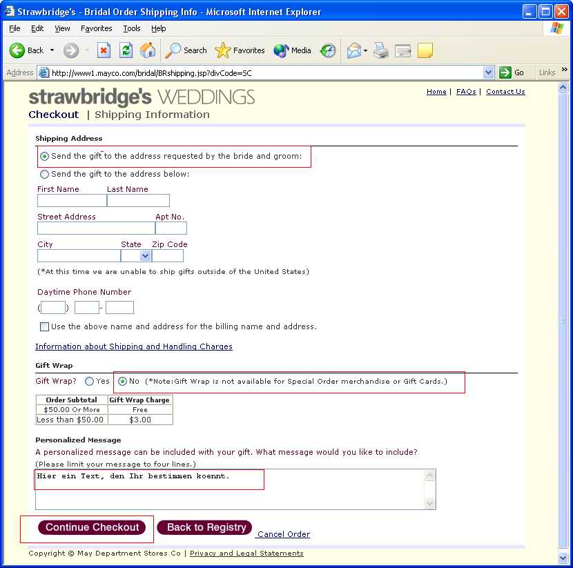Click the Zip Code input field
Screen dimensions: 573x568
click(167, 255)
